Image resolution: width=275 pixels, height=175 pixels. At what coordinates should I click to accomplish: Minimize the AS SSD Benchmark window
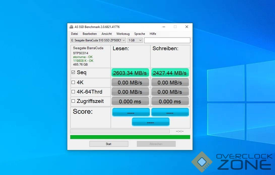point(164,27)
